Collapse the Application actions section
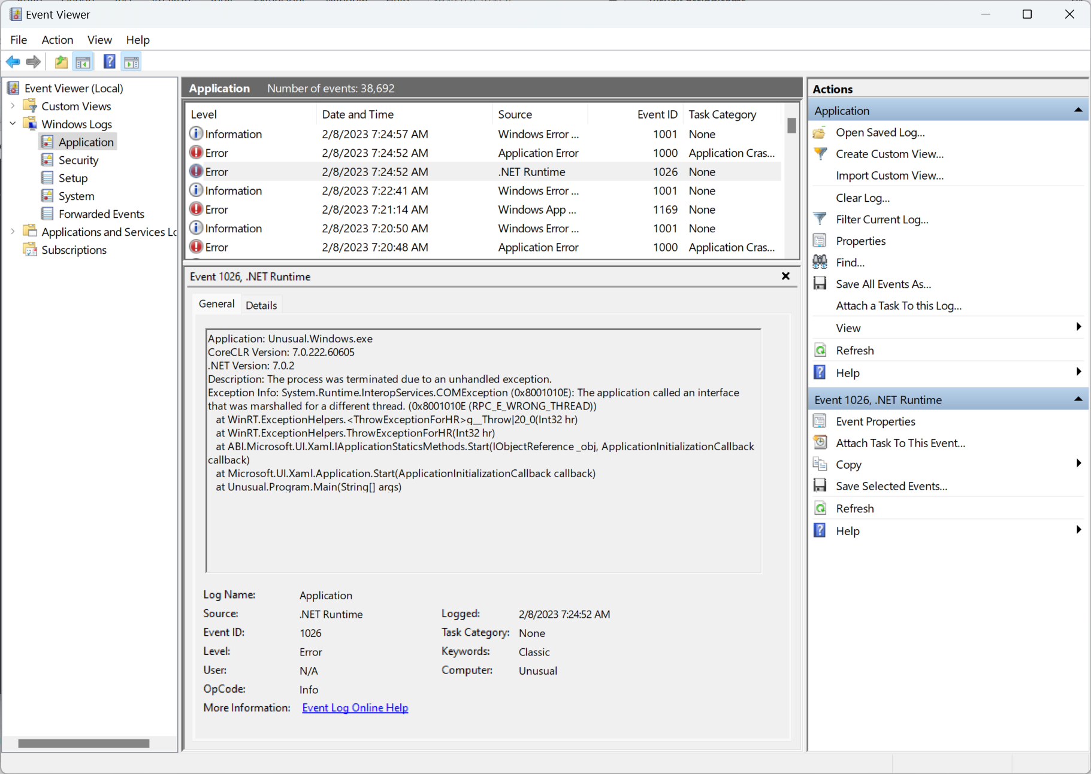 1078,110
